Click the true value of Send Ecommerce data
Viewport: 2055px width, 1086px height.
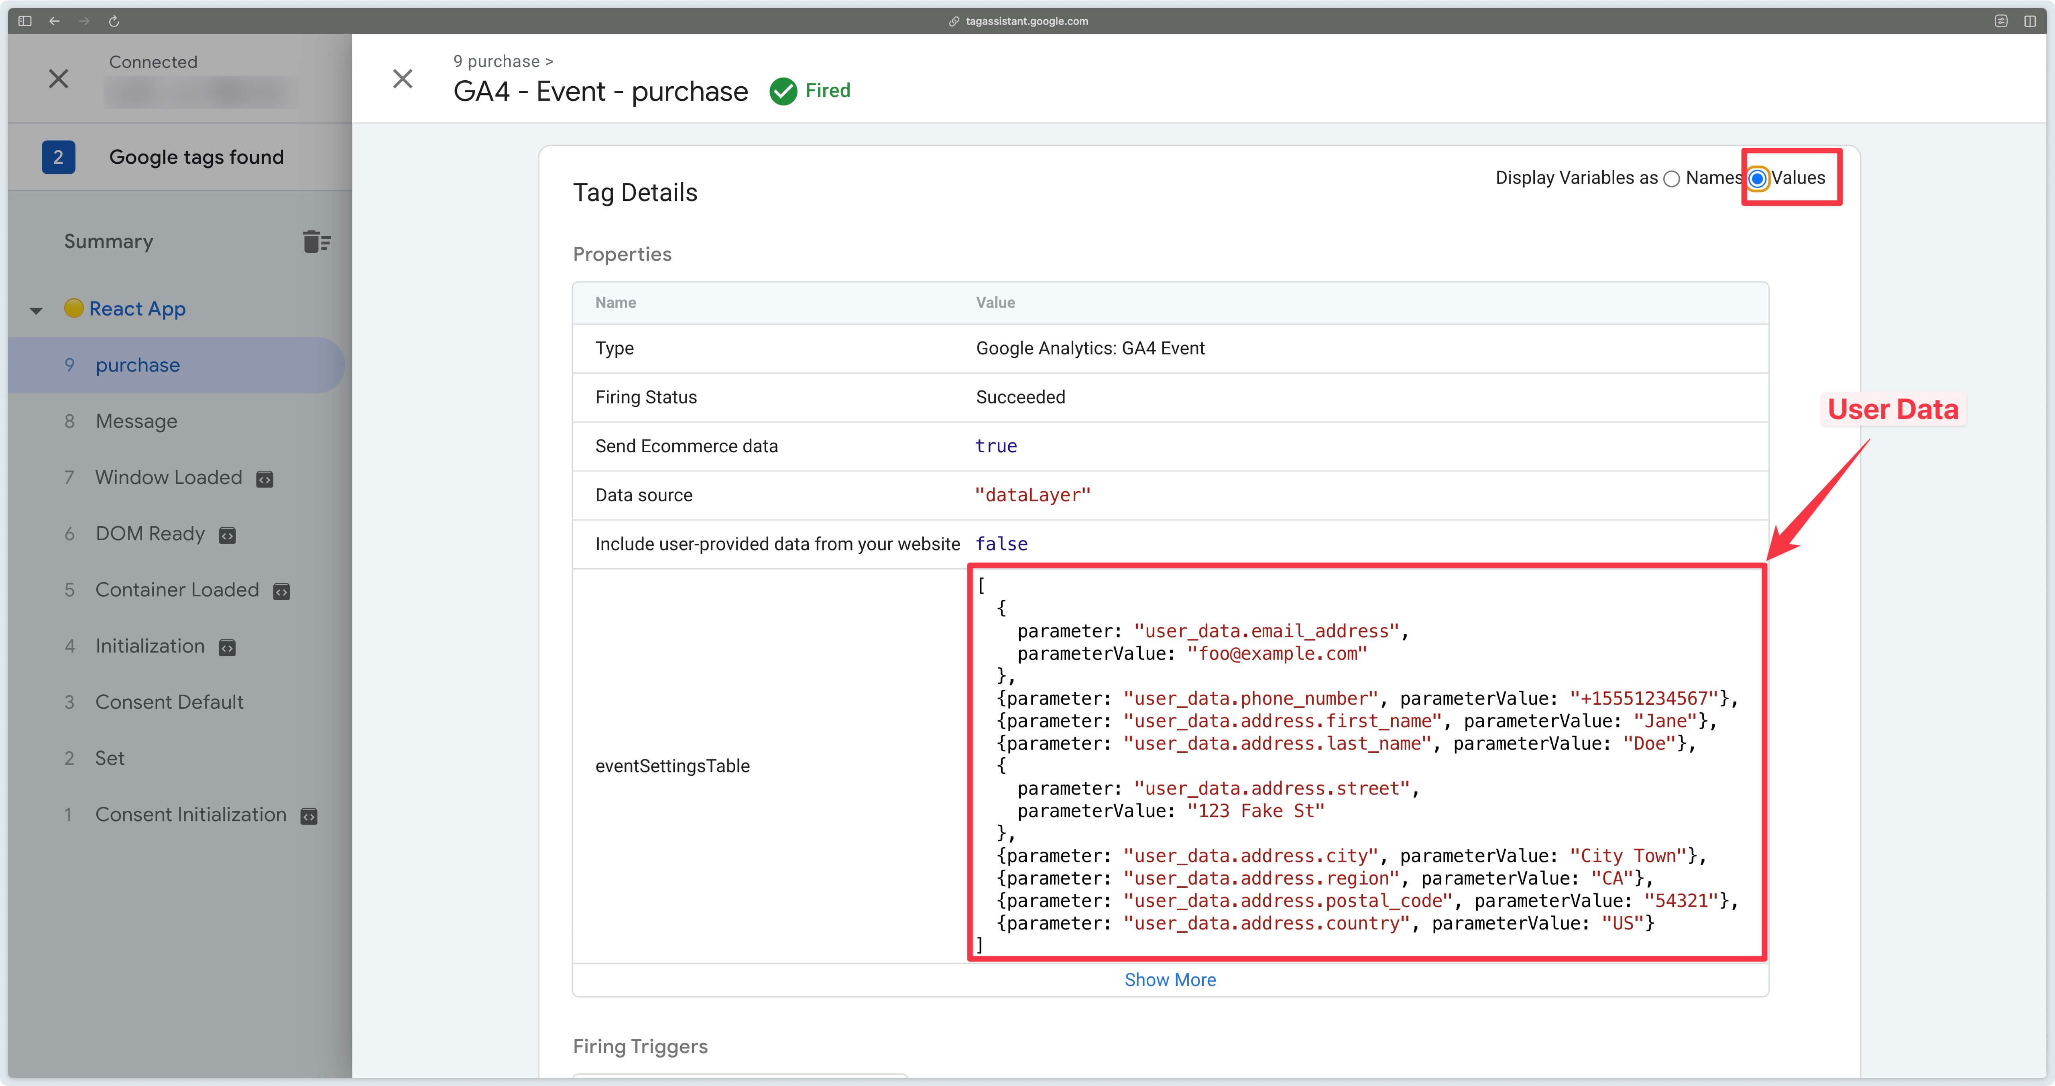[x=996, y=446]
